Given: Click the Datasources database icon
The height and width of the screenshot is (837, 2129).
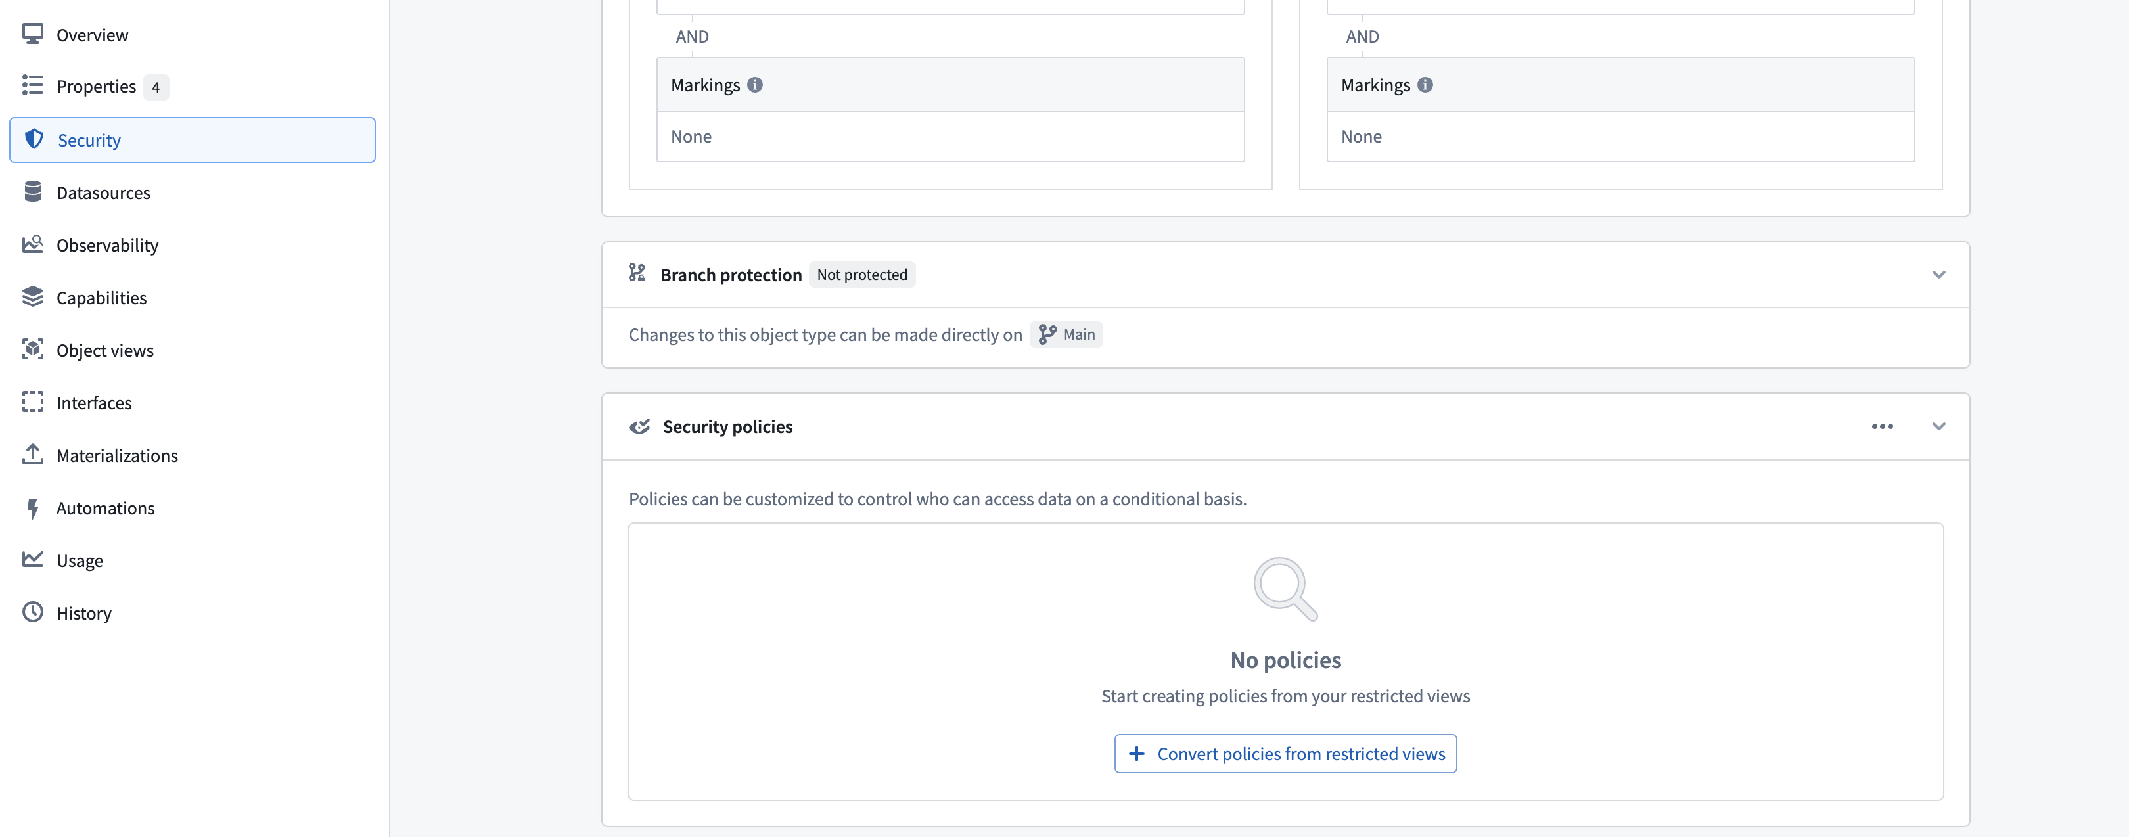Looking at the screenshot, I should click(33, 192).
